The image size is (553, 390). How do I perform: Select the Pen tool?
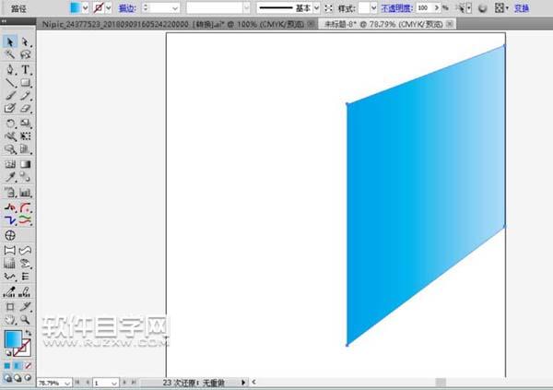(x=10, y=69)
